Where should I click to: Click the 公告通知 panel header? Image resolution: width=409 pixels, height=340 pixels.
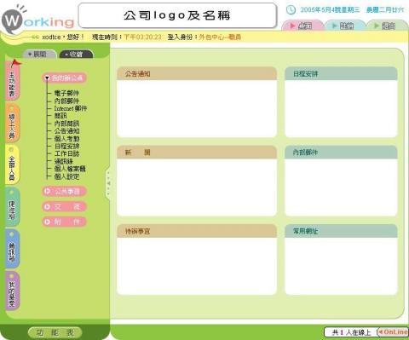(197, 74)
